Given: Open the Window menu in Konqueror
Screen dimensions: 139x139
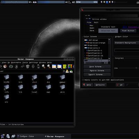Looking at the screenshot, I should coord(42,63).
